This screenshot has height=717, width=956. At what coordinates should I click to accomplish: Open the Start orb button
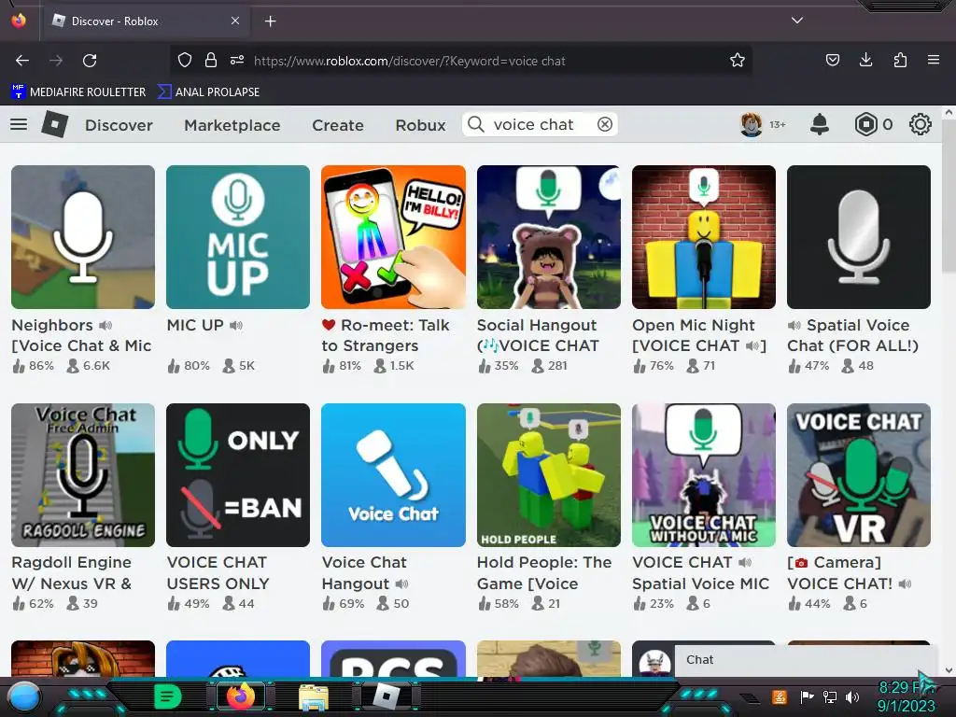(24, 696)
